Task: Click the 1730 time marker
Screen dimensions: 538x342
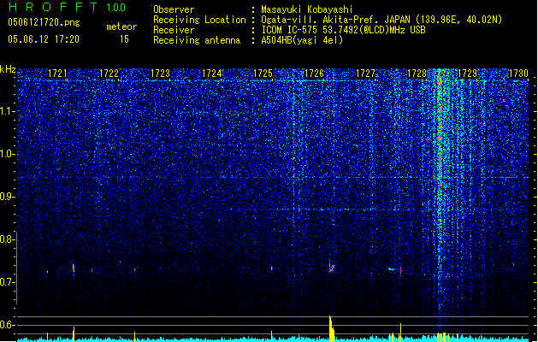Action: click(518, 74)
